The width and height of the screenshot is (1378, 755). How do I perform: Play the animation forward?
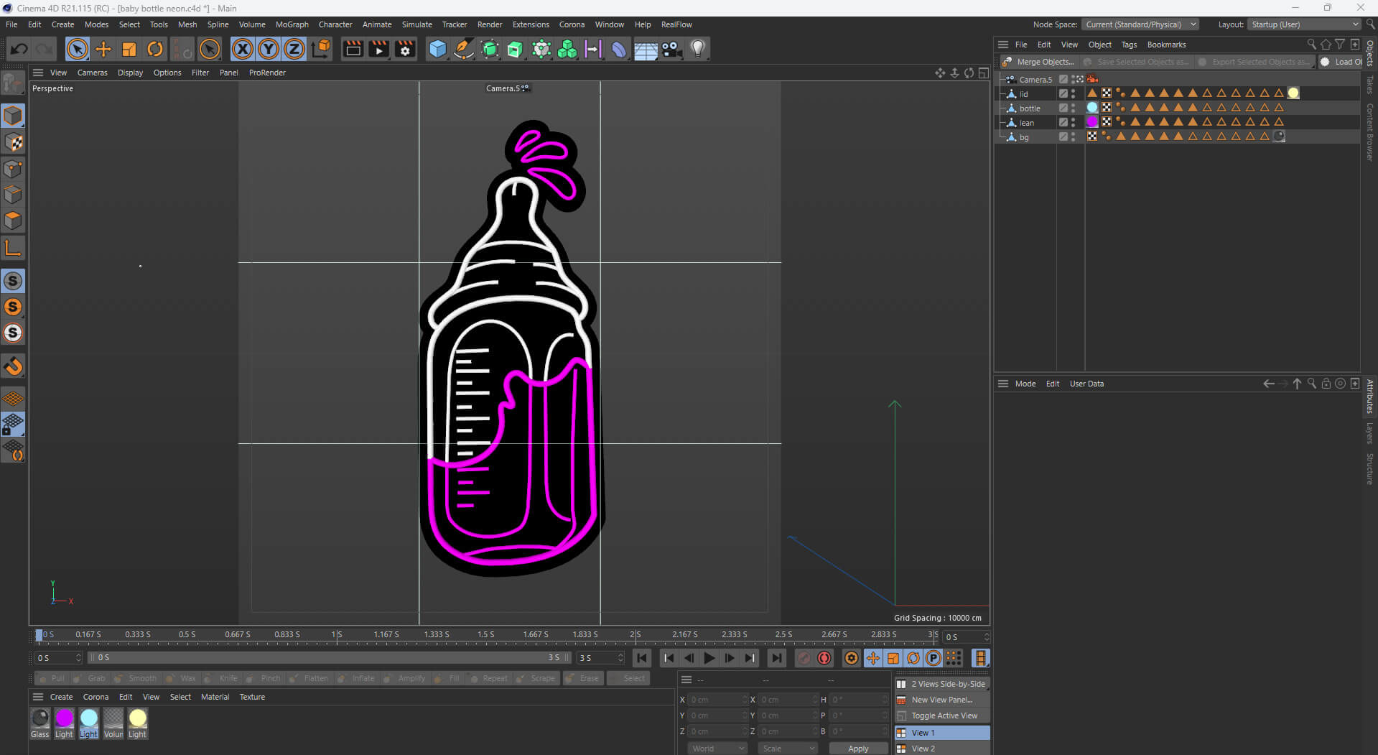coord(709,657)
